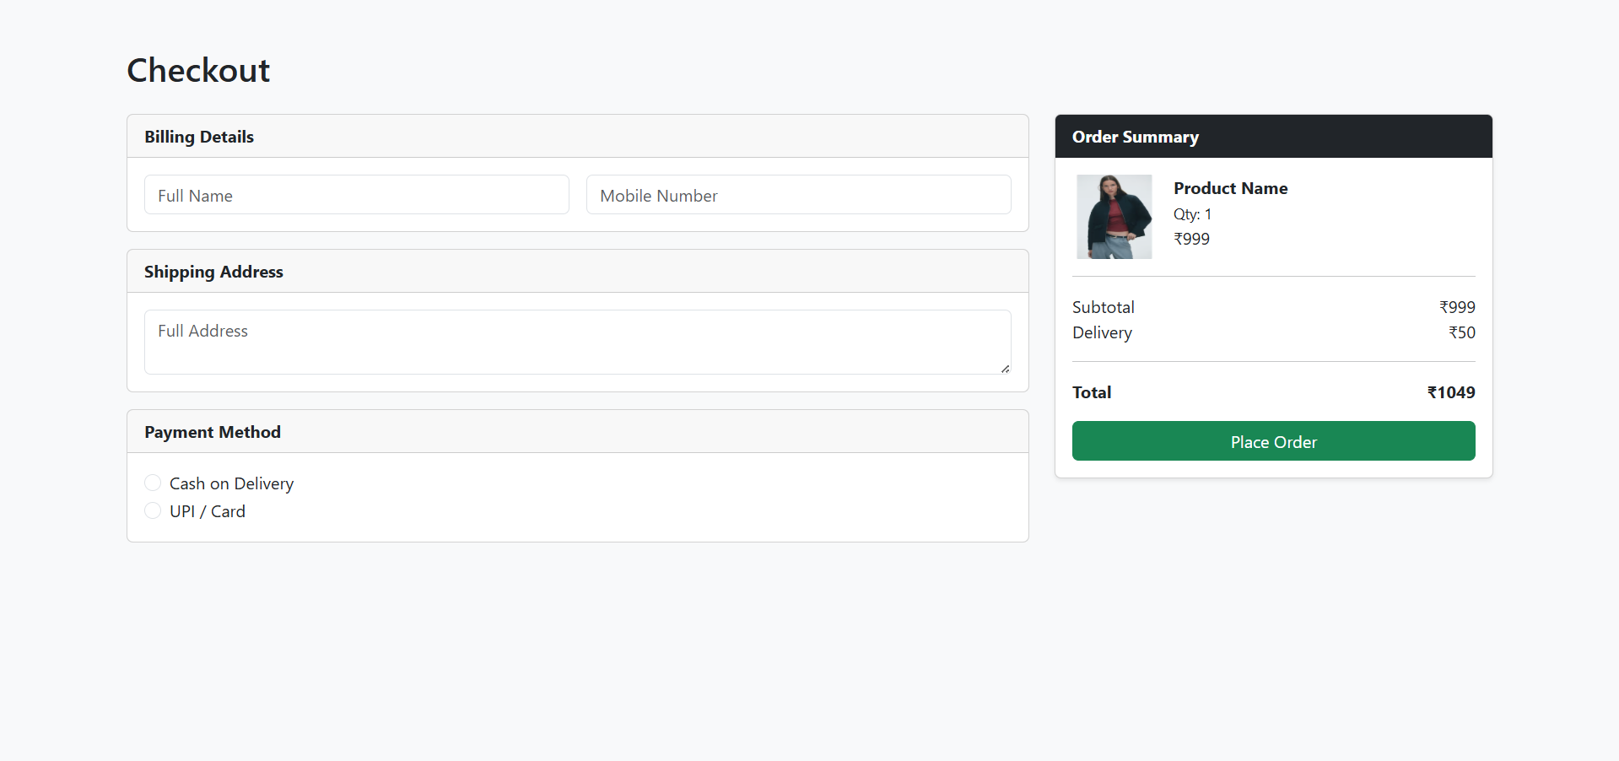Click the Subtotal ₹999 amount

coord(1457,307)
